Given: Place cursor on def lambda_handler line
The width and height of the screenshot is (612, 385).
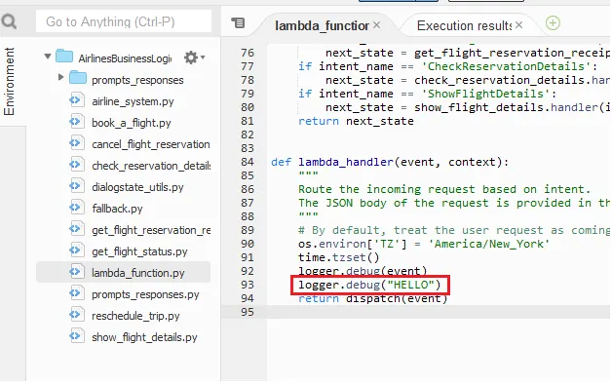Looking at the screenshot, I should click(x=390, y=162).
